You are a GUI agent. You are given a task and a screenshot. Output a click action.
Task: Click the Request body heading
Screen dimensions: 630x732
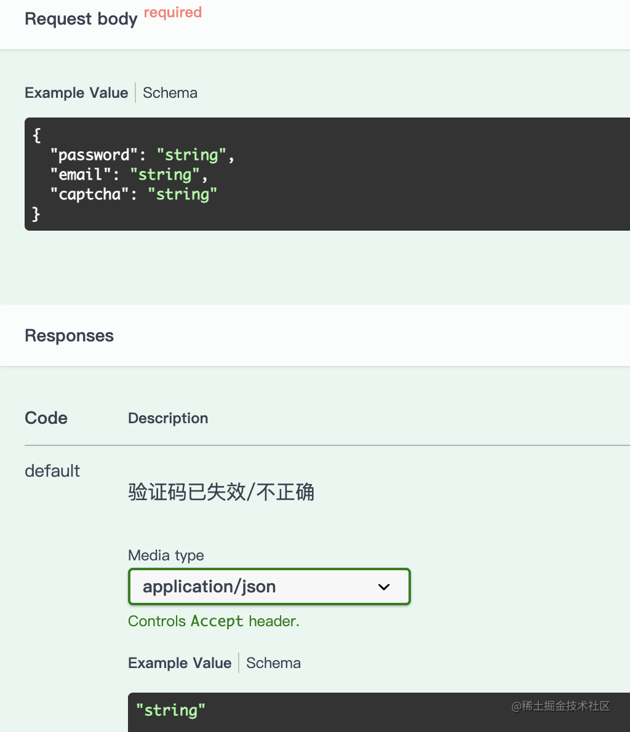click(81, 19)
